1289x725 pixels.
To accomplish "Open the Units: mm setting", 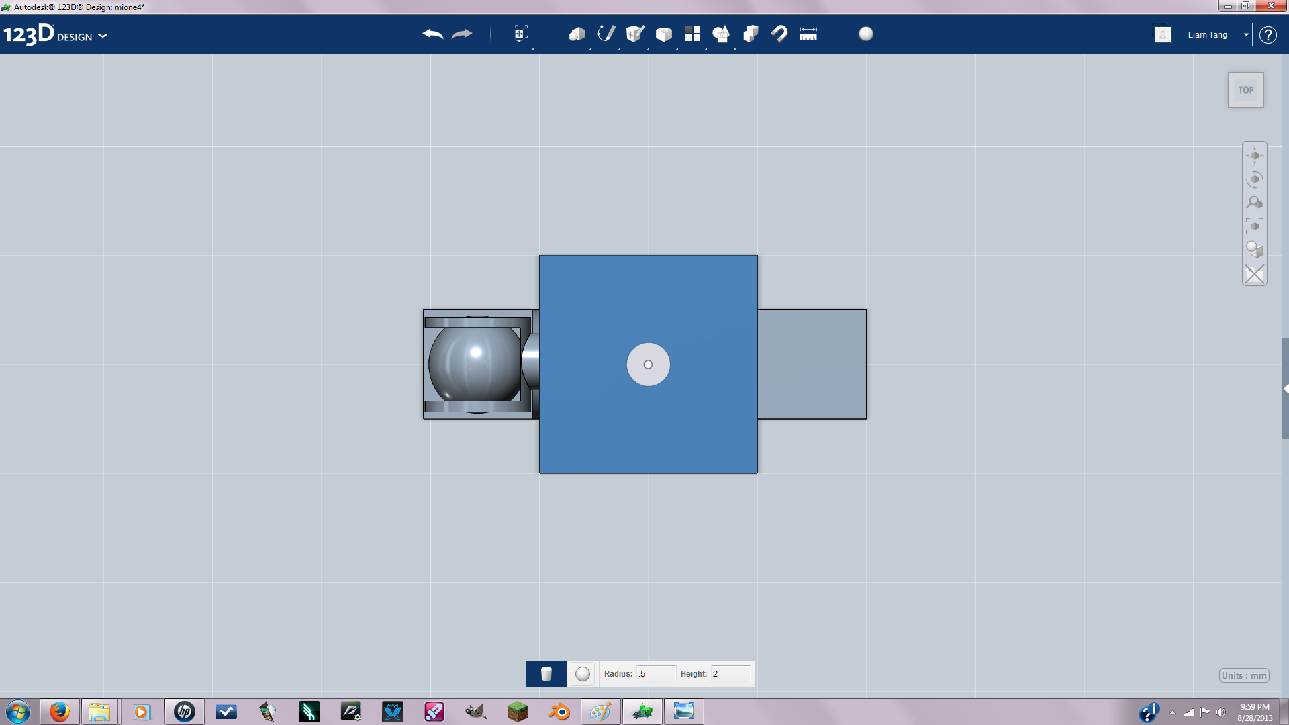I will (x=1244, y=676).
